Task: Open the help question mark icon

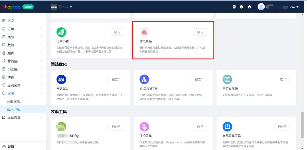Action: click(241, 7)
